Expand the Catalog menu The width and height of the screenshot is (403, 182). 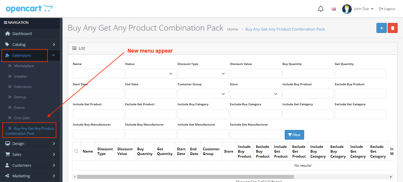[x=30, y=44]
